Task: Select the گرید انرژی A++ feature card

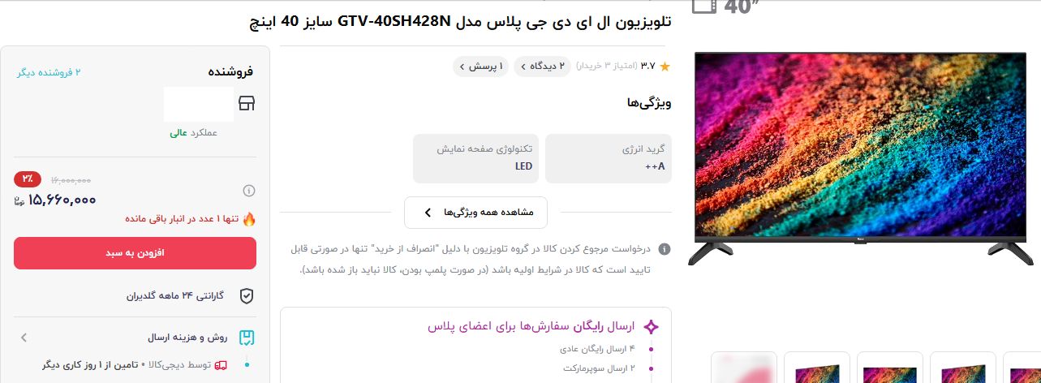Action: [609, 158]
